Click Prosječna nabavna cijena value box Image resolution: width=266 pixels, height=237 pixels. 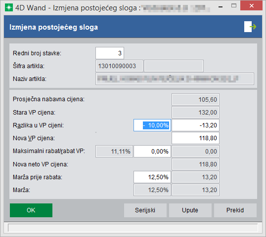click(195, 100)
